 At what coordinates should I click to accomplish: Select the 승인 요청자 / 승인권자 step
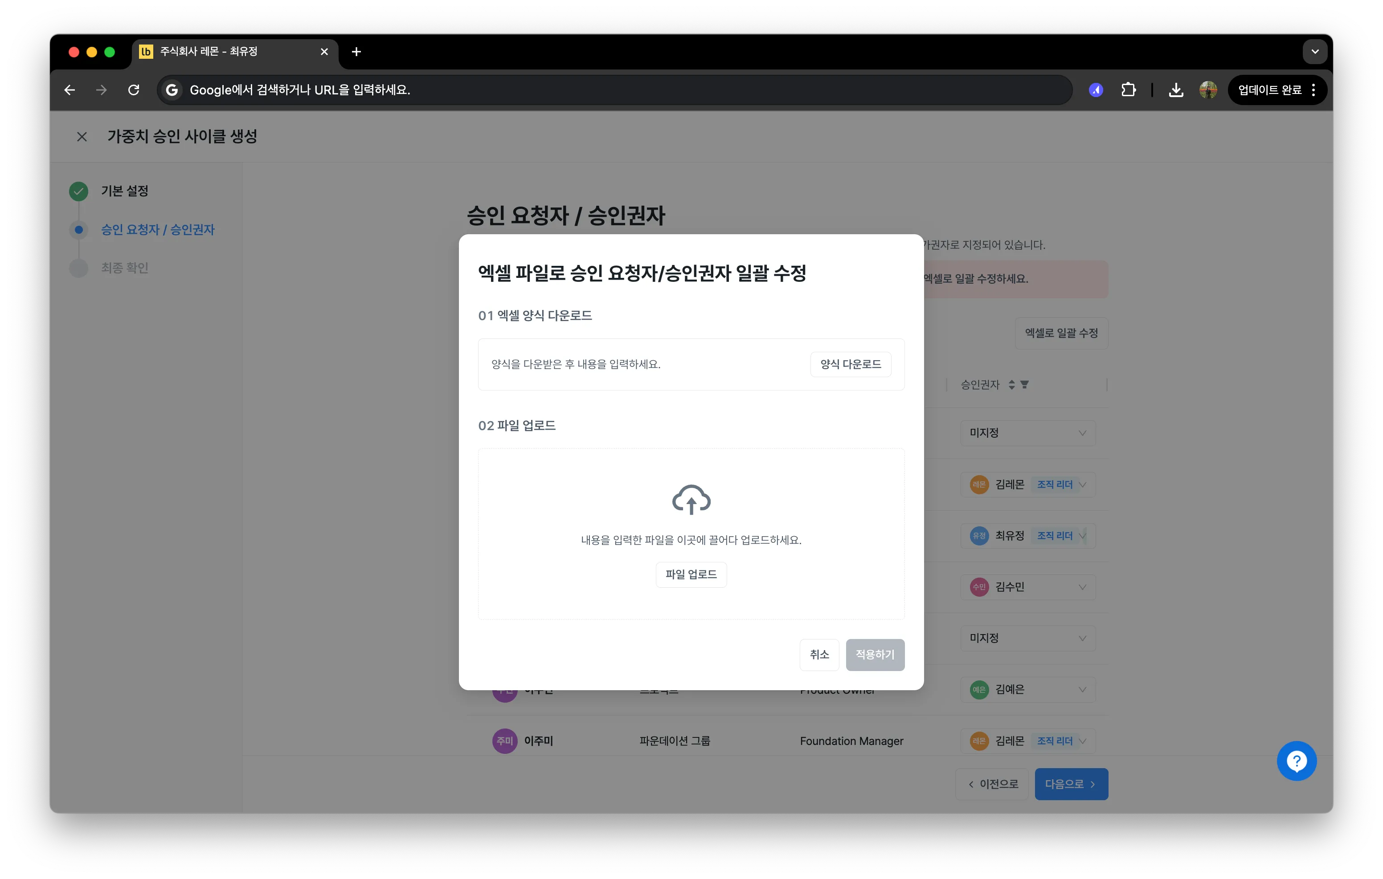[158, 230]
